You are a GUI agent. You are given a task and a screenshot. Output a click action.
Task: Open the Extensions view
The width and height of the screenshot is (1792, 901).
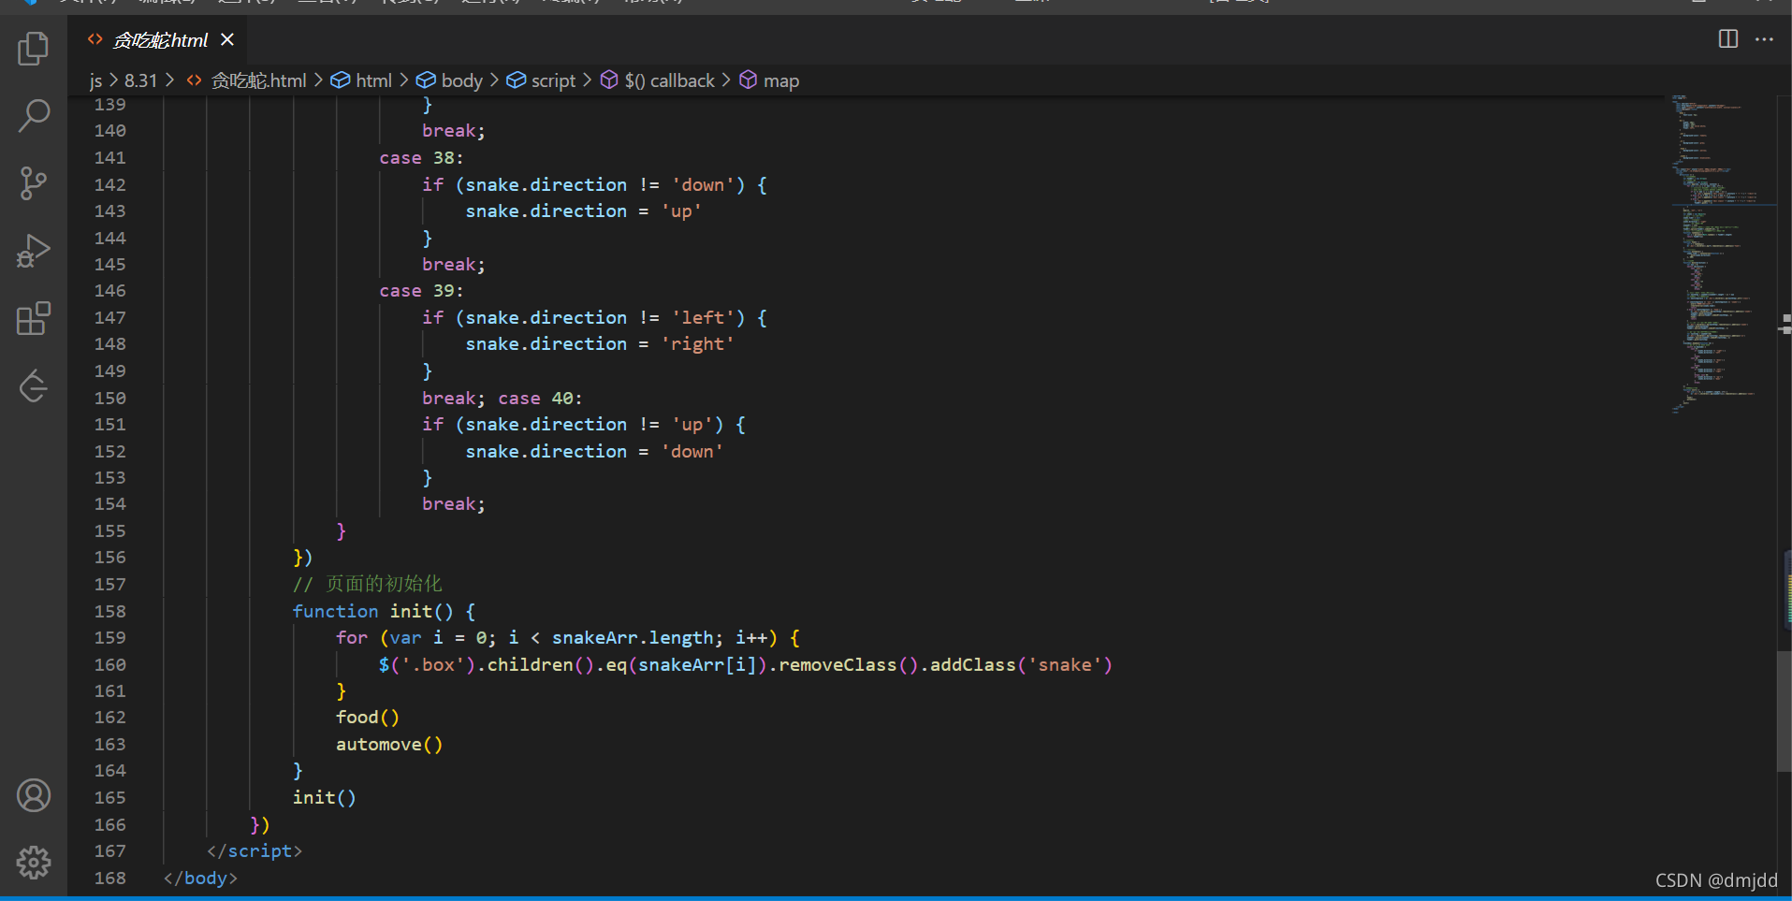34,318
